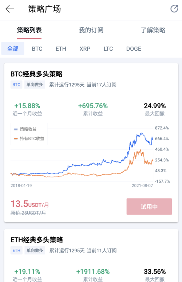Filter strategies by 全部
This screenshot has height=282, width=182.
13,48
